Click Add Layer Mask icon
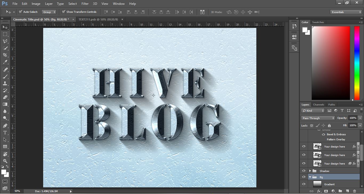This screenshot has width=364, height=194. [x=326, y=191]
